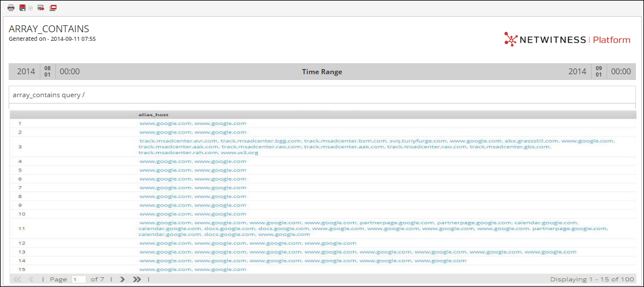
Task: Click the end date 09 01 box
Action: (x=598, y=71)
